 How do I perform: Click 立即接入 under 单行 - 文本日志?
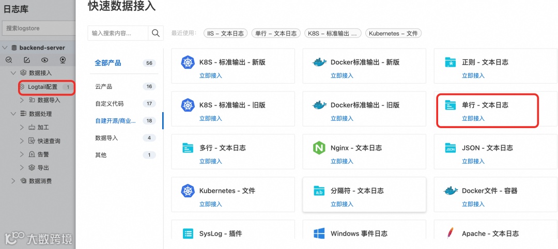(x=473, y=118)
